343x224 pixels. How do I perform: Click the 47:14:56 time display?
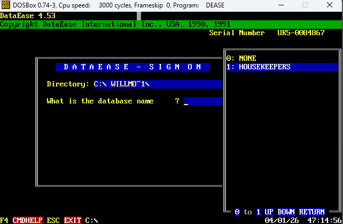324,220
